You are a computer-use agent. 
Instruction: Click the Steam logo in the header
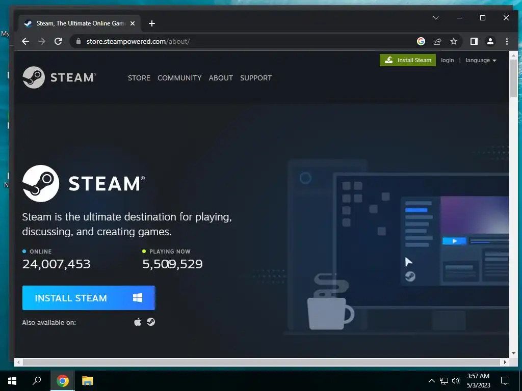point(59,77)
